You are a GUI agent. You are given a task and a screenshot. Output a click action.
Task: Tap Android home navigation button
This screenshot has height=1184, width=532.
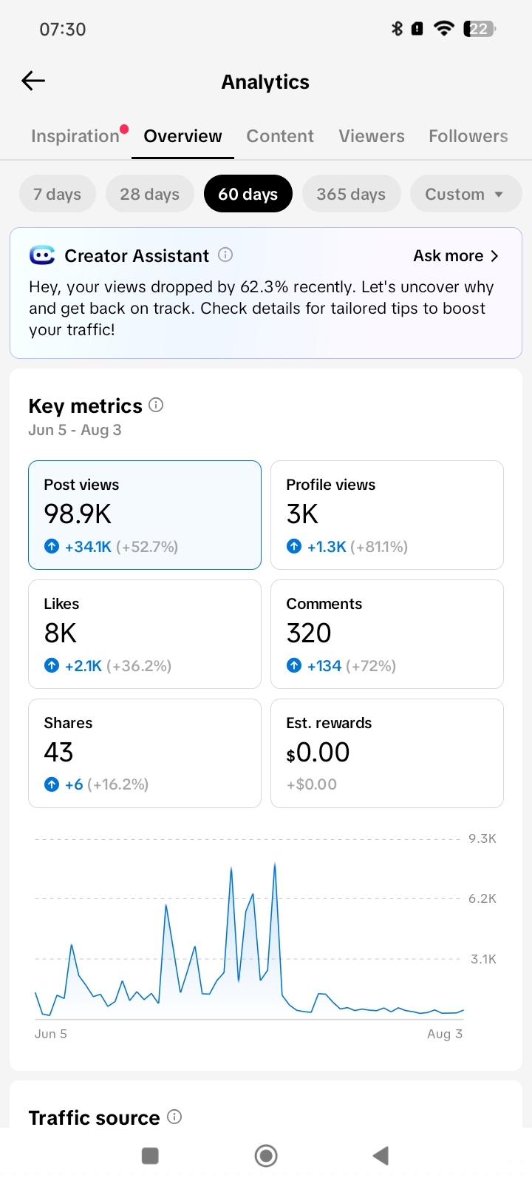tap(266, 1156)
